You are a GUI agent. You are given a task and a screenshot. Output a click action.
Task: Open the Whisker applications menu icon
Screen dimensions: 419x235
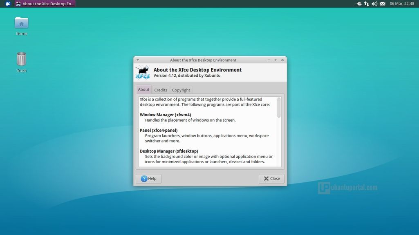tap(8, 4)
